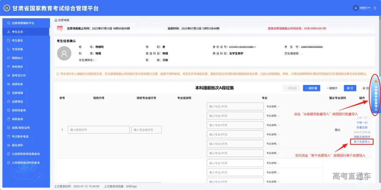Click the 输入专业1代号 field in row 1
This screenshot has height=190, width=381.
(235, 106)
